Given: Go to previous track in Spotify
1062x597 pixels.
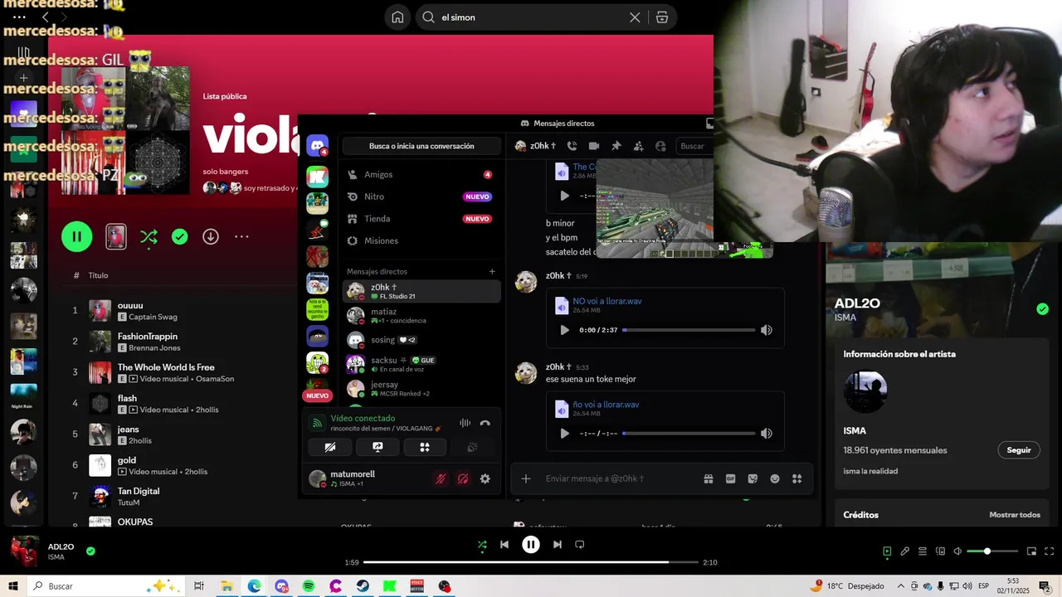Looking at the screenshot, I should [504, 545].
